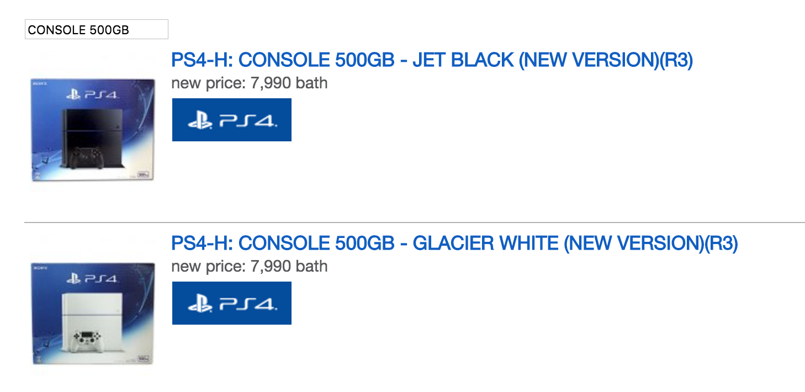The width and height of the screenshot is (805, 392).
Task: Click the Glacier White PS4 box thumbnail
Action: [92, 313]
